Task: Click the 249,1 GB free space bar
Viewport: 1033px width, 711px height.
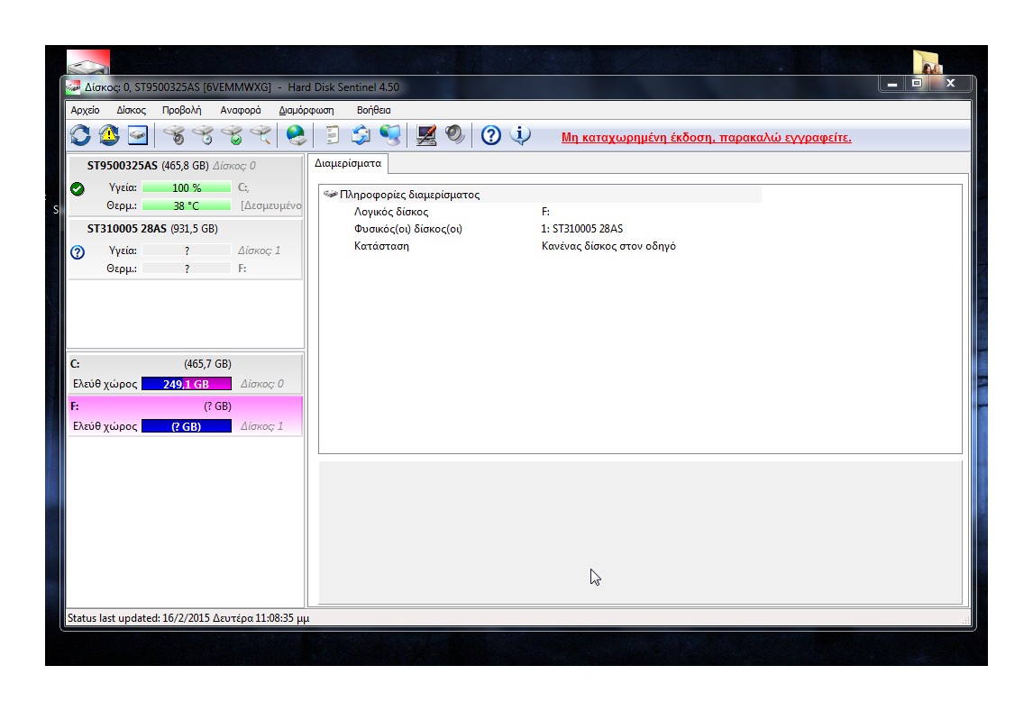Action: coord(187,384)
